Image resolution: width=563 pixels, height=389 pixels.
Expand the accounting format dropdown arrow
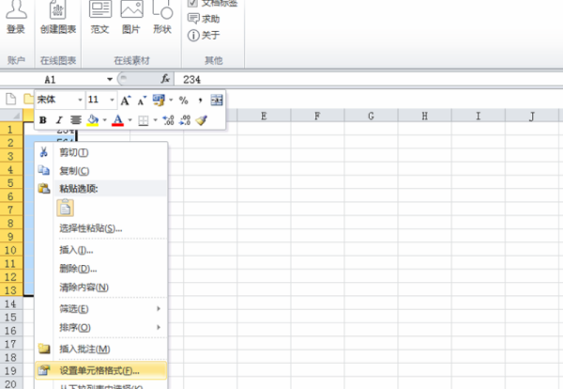tap(171, 100)
